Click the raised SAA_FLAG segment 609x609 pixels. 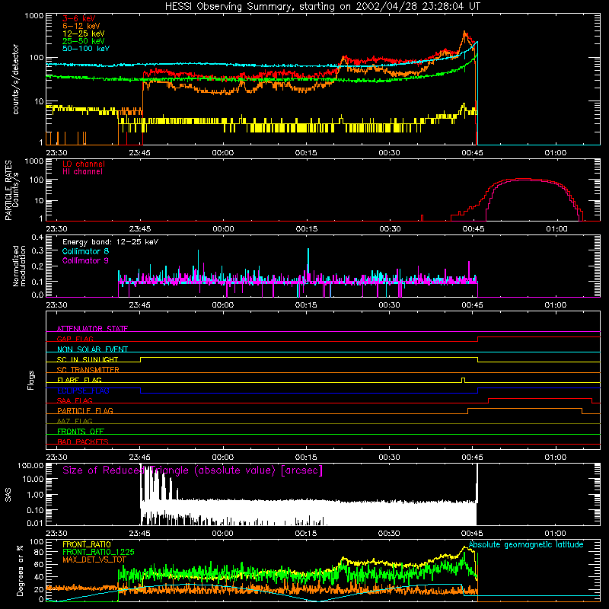[x=540, y=398]
